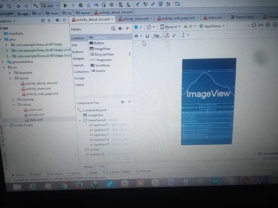The width and height of the screenshot is (278, 208).
Task: Search the Palette with magnifier icon
Action: click(113, 29)
